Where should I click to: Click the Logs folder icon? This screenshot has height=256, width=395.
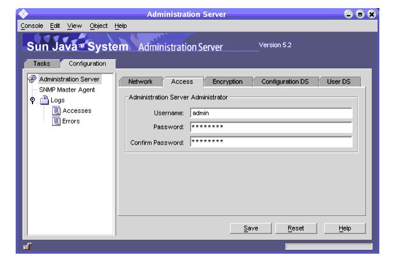point(45,100)
